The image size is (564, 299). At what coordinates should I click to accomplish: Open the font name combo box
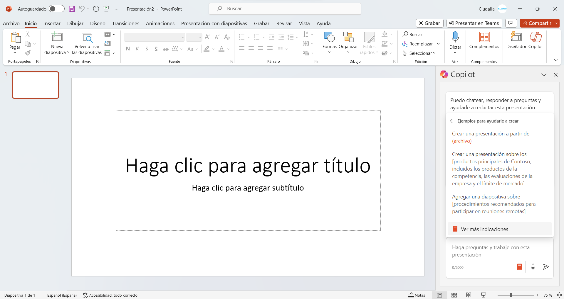[x=154, y=37]
